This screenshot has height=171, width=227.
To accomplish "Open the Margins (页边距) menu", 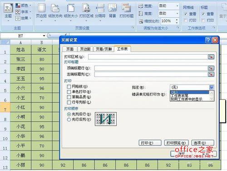I will [41, 12].
